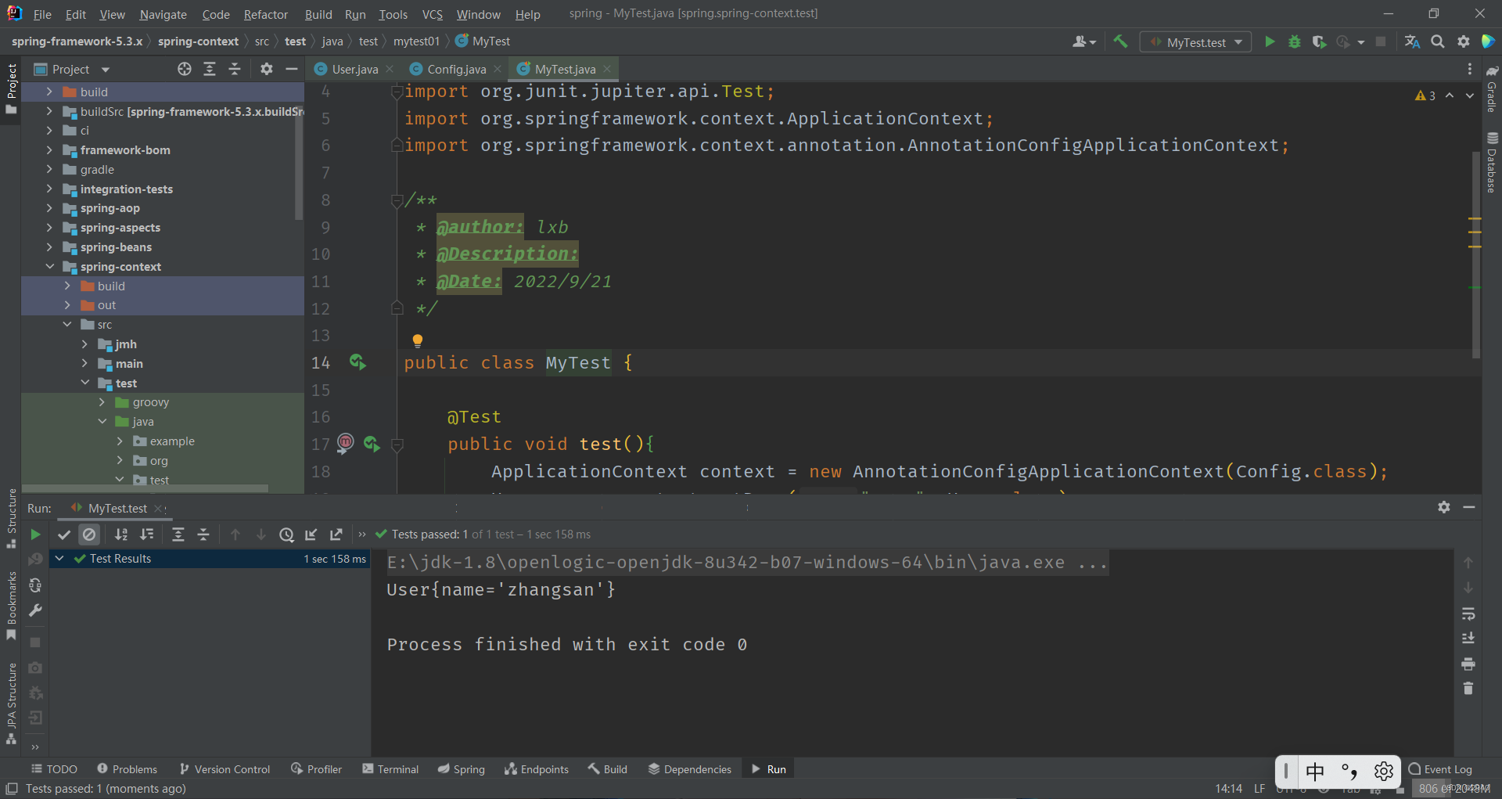Click the 3 warnings inspection indicator
Screen dimensions: 1502x799
(1425, 95)
